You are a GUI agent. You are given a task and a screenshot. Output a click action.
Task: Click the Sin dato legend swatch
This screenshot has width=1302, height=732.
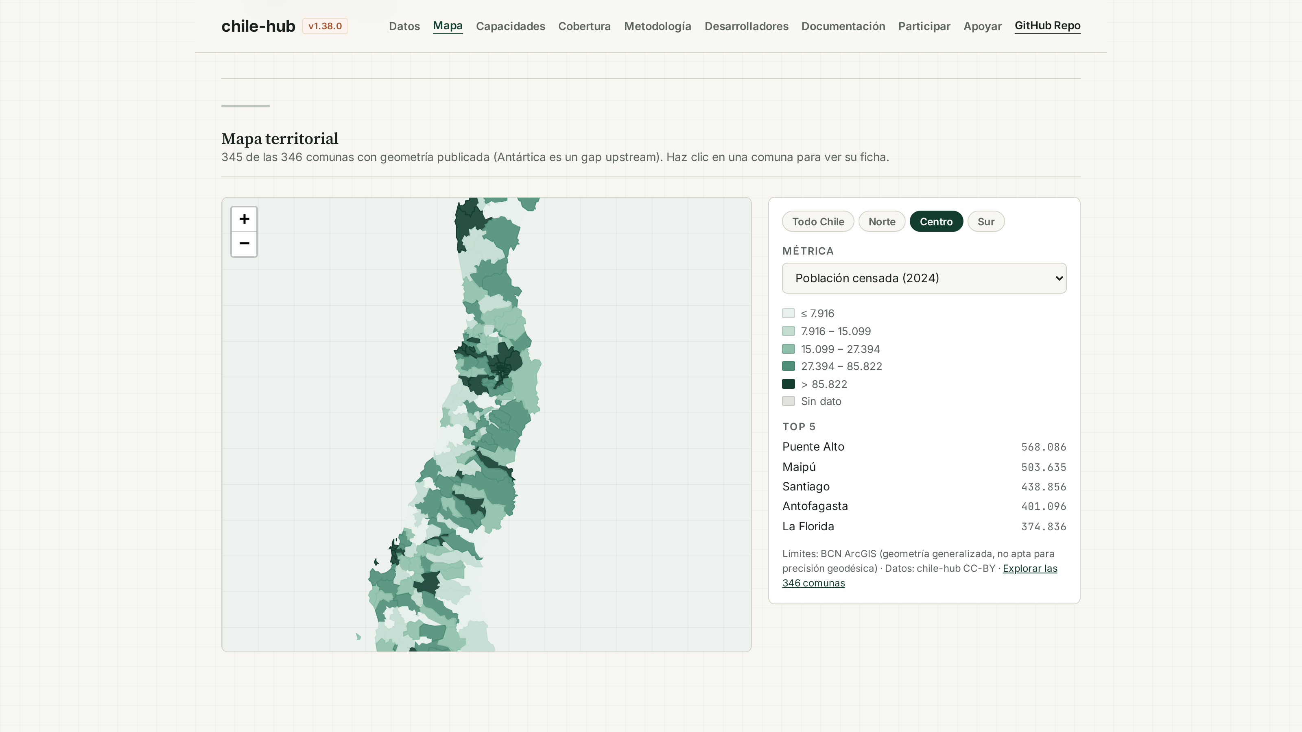coord(788,401)
